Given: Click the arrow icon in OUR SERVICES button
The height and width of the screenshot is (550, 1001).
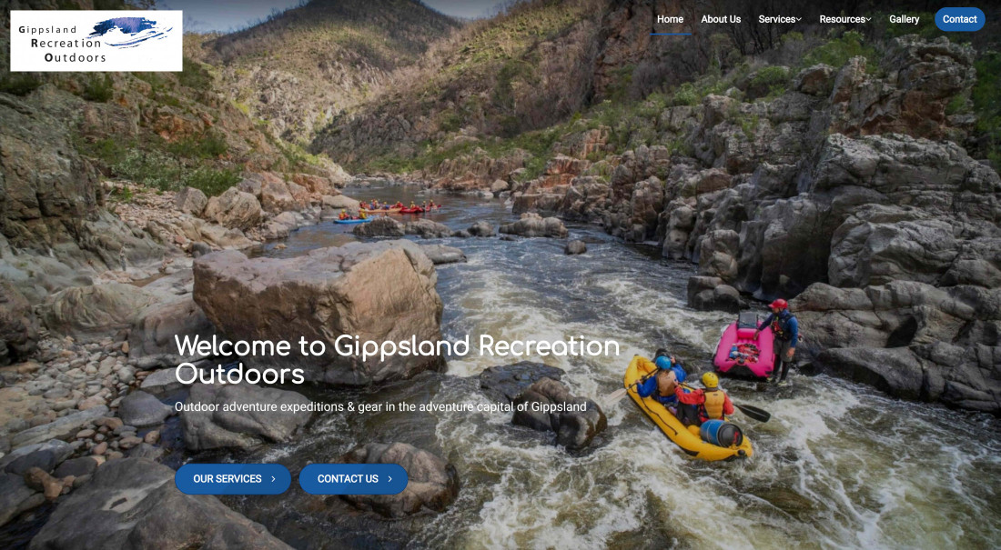Looking at the screenshot, I should pyautogui.click(x=273, y=479).
